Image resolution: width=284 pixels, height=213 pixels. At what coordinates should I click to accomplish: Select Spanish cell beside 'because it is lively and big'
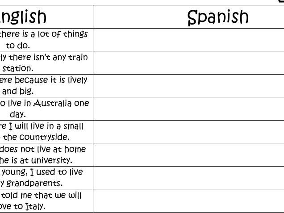pos(188,86)
